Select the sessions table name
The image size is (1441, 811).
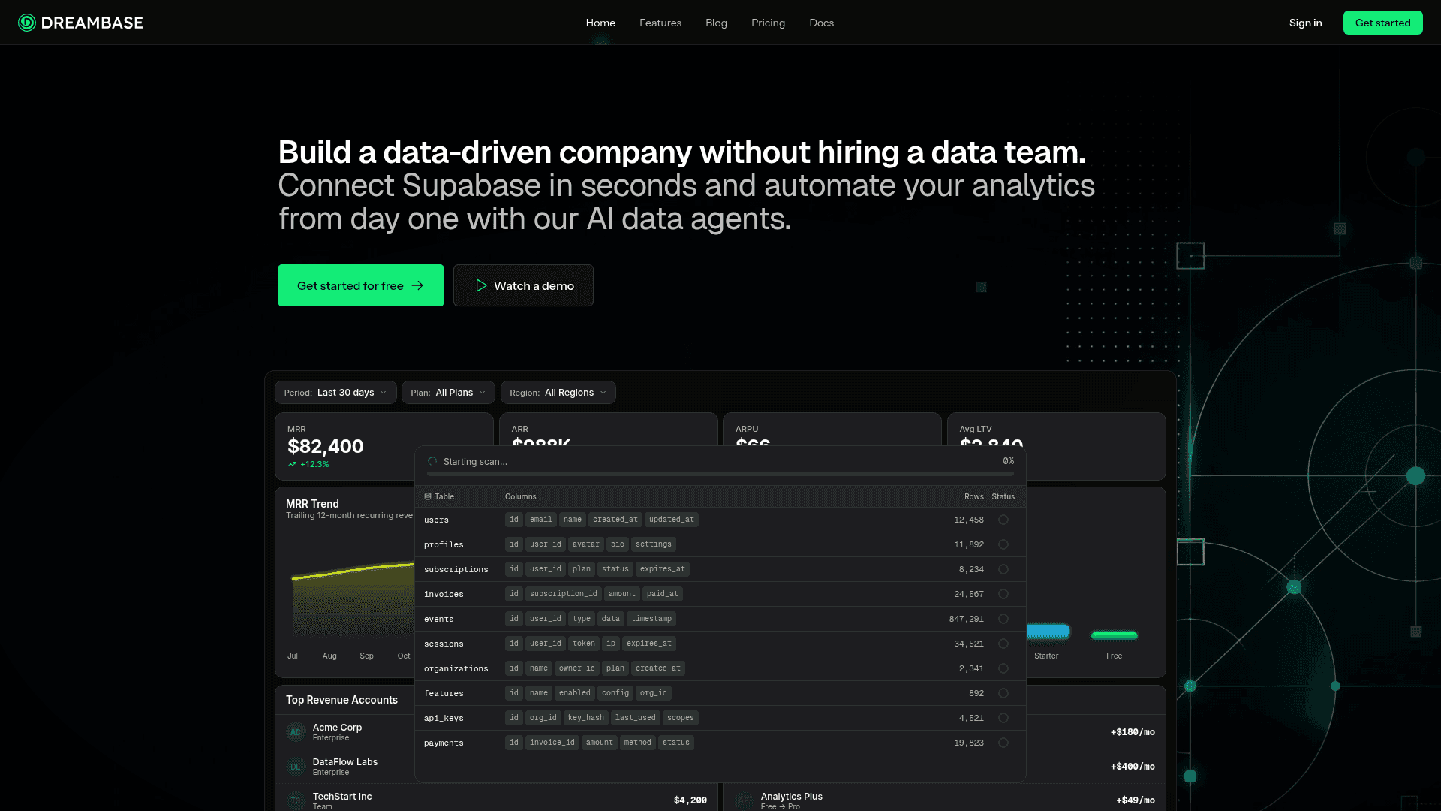pyautogui.click(x=444, y=644)
